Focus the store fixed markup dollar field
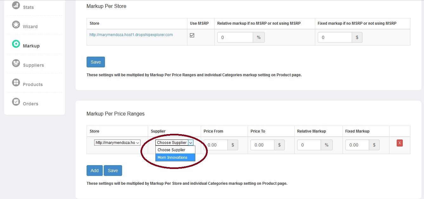Image resolution: width=424 pixels, height=199 pixels. 335,37
